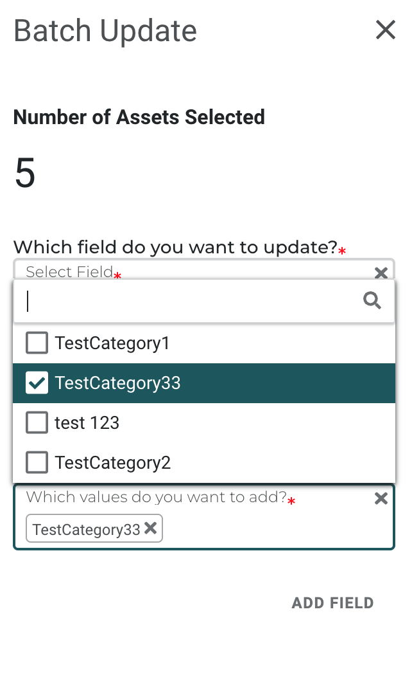Clear the Select Field selection

(381, 273)
